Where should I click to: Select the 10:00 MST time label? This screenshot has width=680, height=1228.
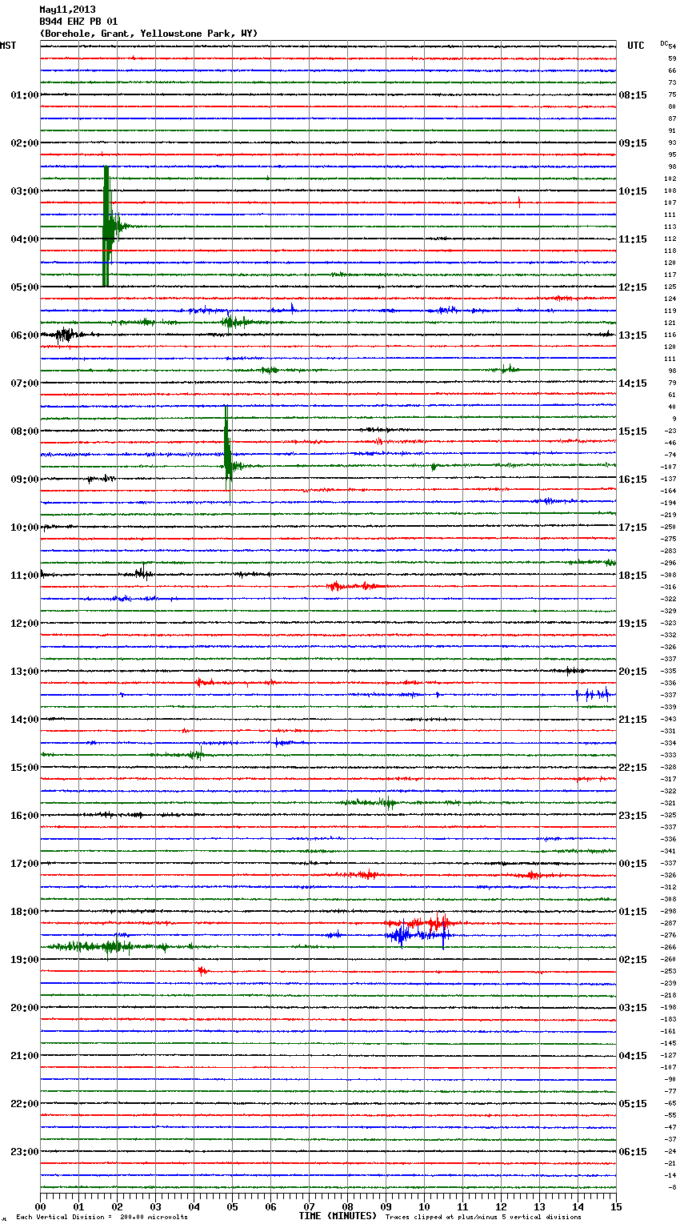click(25, 528)
